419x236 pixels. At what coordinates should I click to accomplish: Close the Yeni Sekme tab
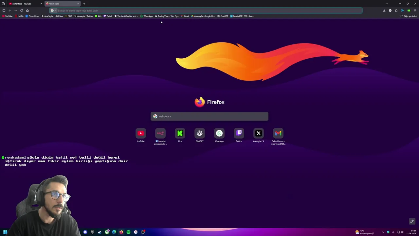pos(78,4)
